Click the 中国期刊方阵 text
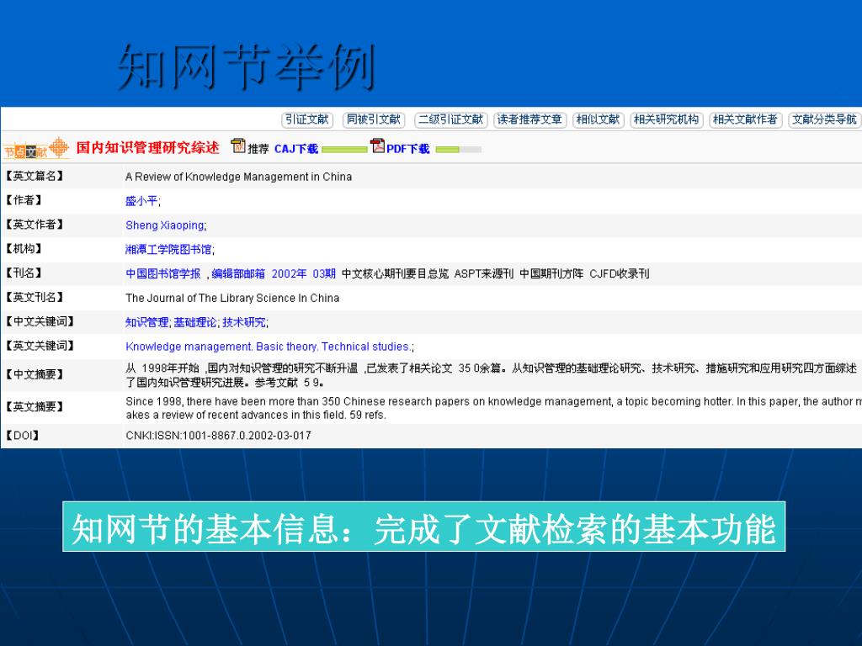The image size is (862, 646). (551, 273)
